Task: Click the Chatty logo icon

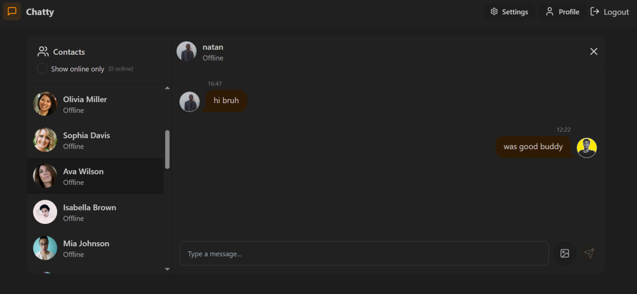Action: [x=12, y=11]
